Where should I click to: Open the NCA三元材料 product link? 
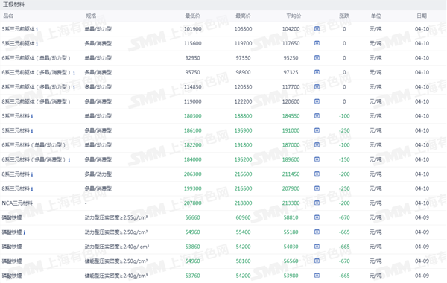point(17,203)
